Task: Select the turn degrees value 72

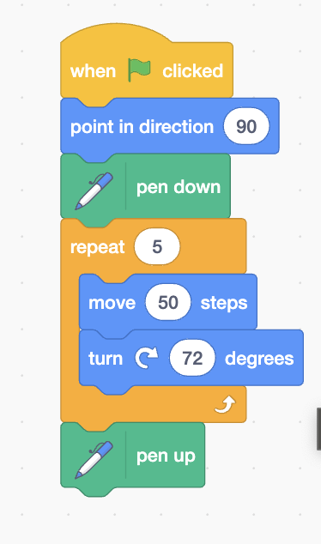Action: point(192,358)
